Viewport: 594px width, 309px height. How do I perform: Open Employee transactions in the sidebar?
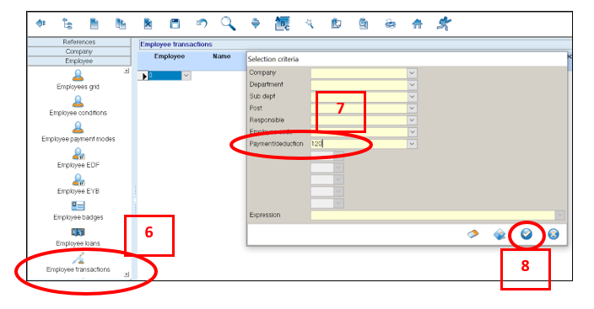78,264
